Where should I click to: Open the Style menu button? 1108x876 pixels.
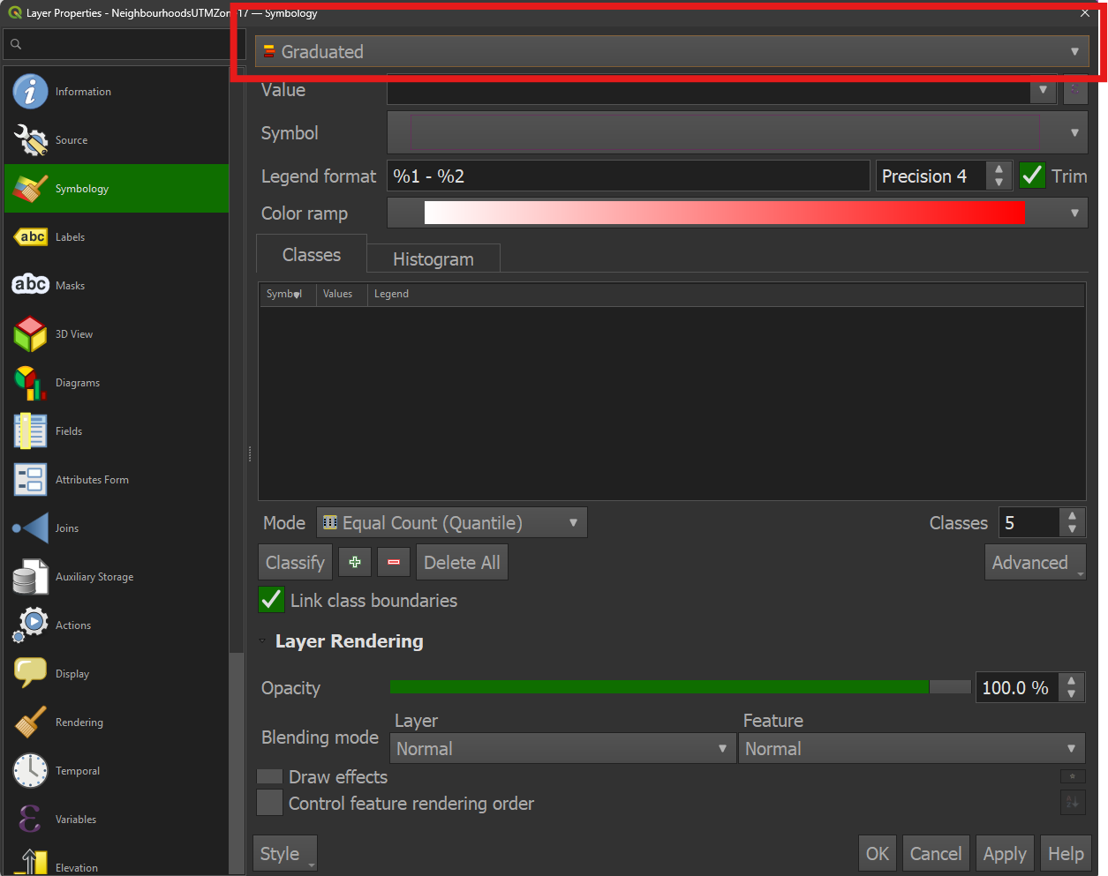(284, 853)
